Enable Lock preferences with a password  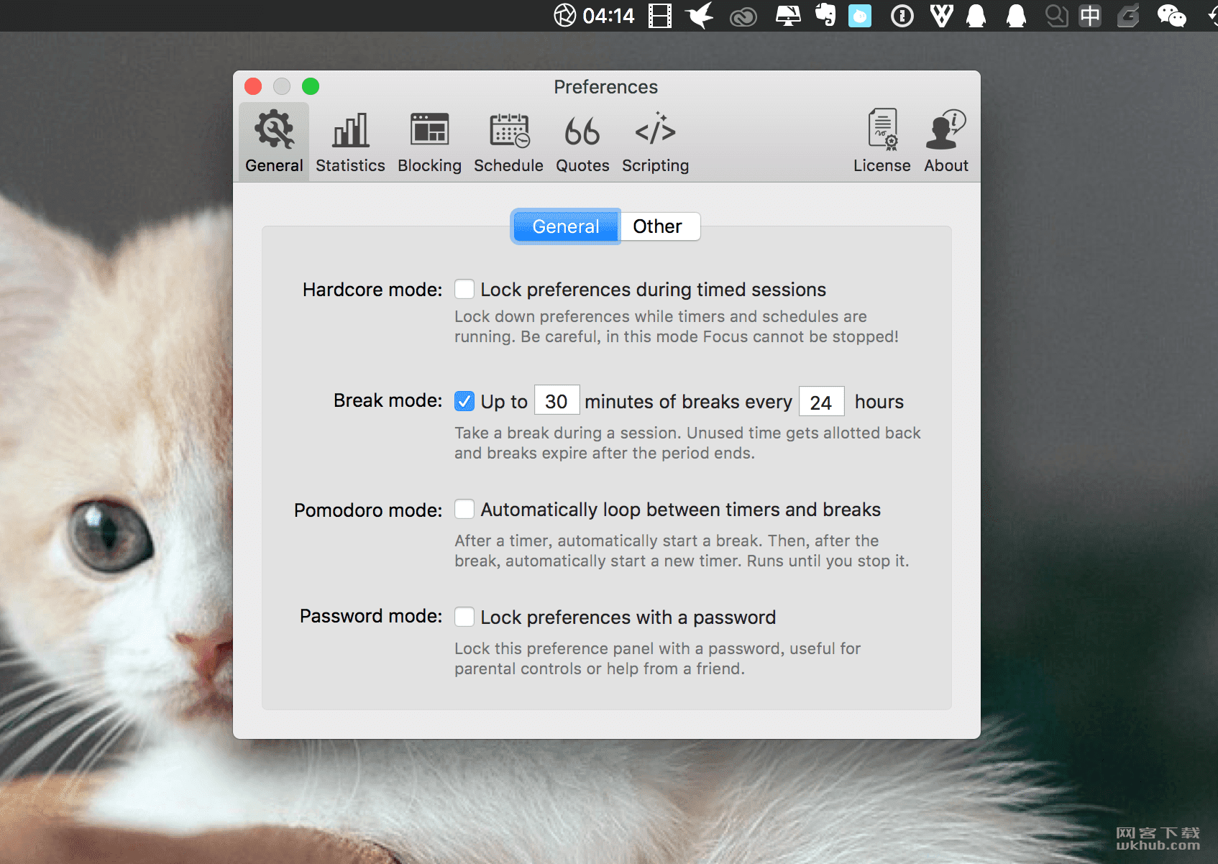point(464,617)
